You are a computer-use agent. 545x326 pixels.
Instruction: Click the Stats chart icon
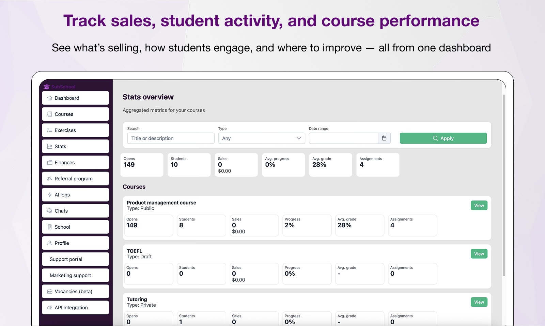pyautogui.click(x=50, y=146)
